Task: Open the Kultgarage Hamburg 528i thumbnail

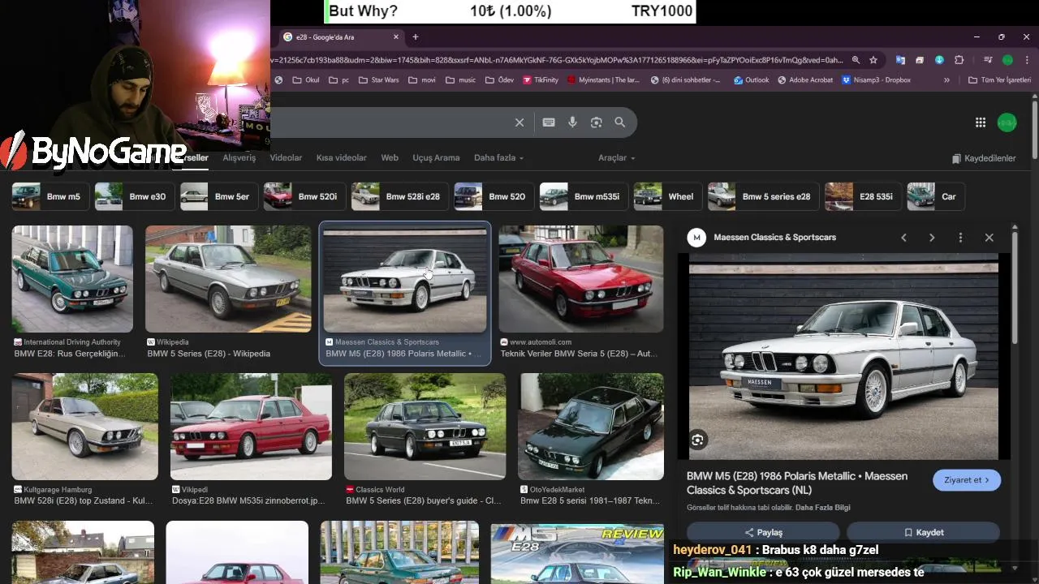Action: tap(85, 427)
